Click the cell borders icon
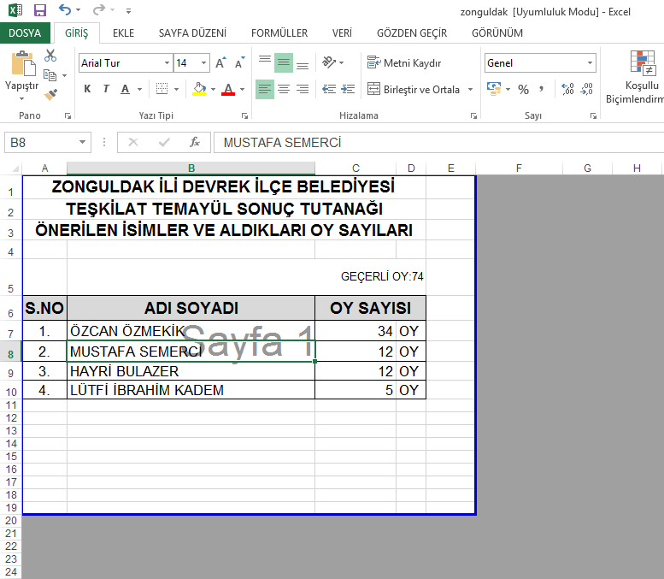Image resolution: width=664 pixels, height=579 pixels. point(162,89)
